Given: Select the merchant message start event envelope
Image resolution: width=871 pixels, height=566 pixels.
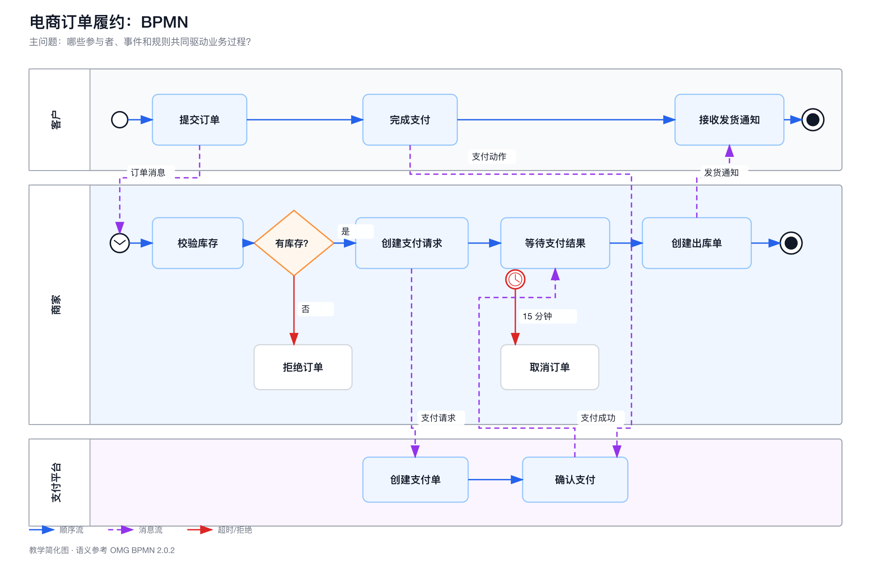Looking at the screenshot, I should (120, 243).
